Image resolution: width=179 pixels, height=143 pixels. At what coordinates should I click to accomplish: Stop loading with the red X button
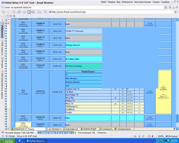pyautogui.click(x=14, y=12)
